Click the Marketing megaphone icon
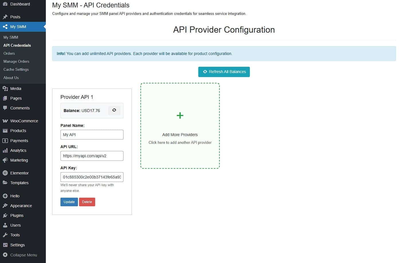Viewport: 400px width, 263px height. point(5,160)
